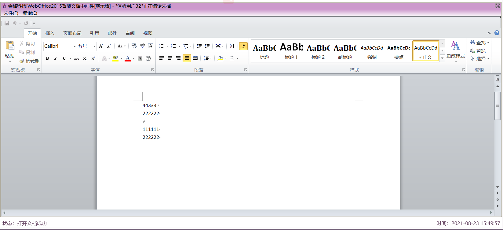Click the sort A-Z icon
The image size is (503, 230).
click(x=232, y=46)
